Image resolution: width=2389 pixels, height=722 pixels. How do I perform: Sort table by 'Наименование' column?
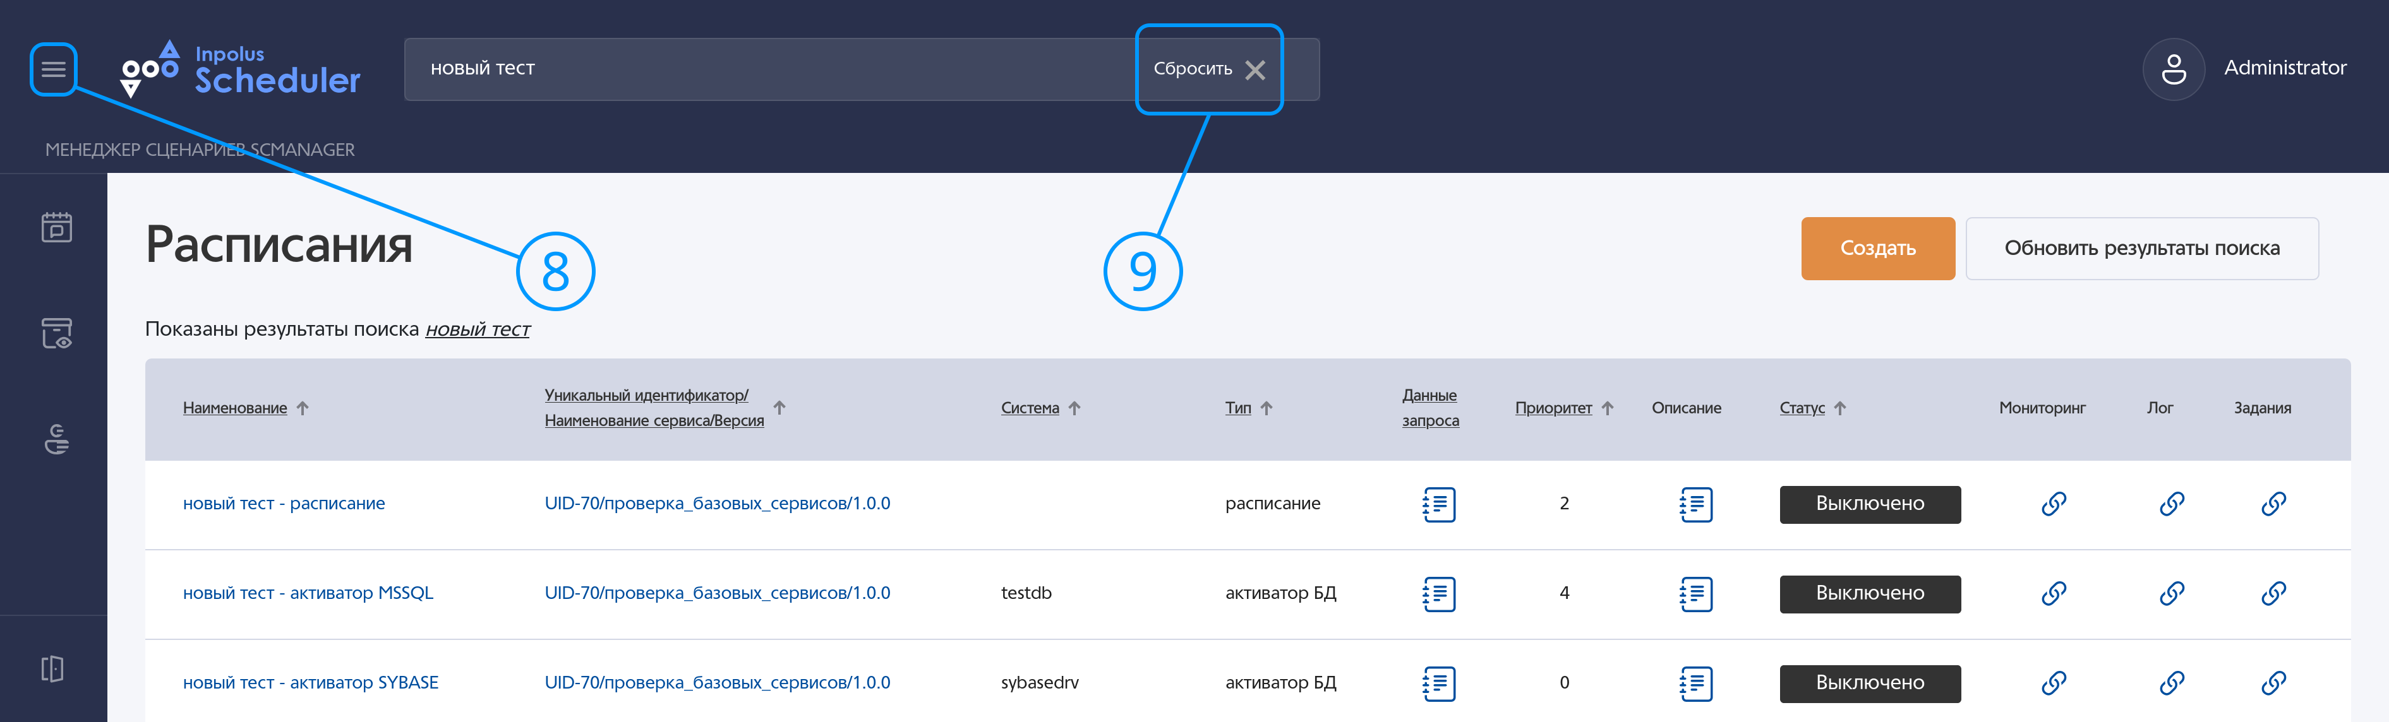(x=234, y=408)
